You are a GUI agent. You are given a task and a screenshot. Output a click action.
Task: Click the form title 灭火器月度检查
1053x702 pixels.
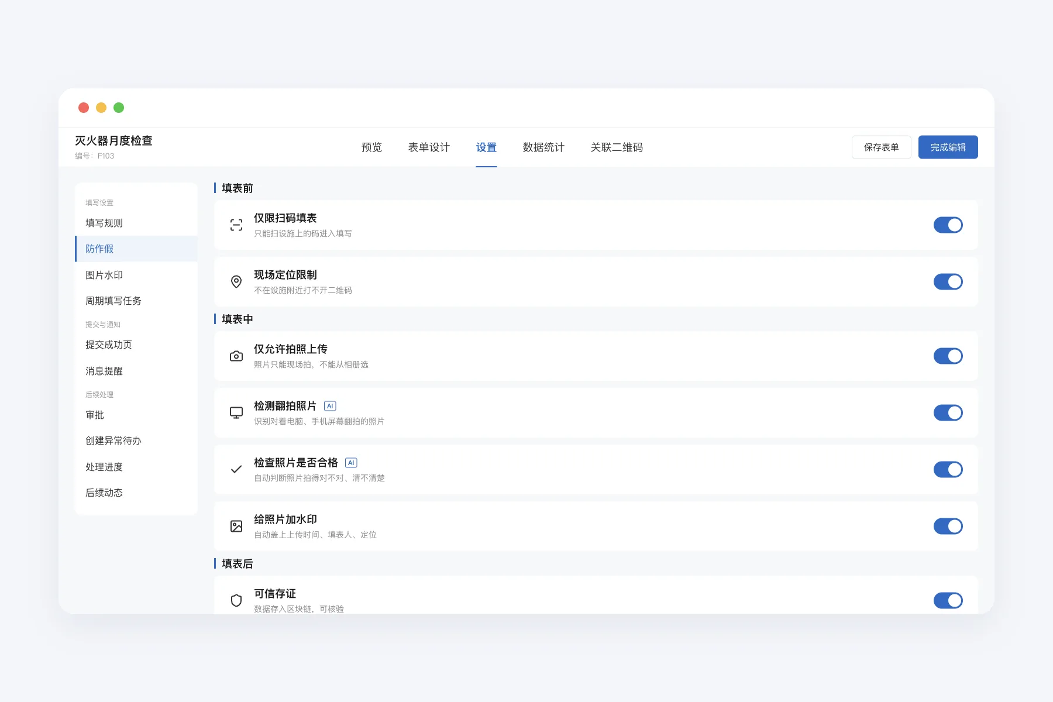113,141
